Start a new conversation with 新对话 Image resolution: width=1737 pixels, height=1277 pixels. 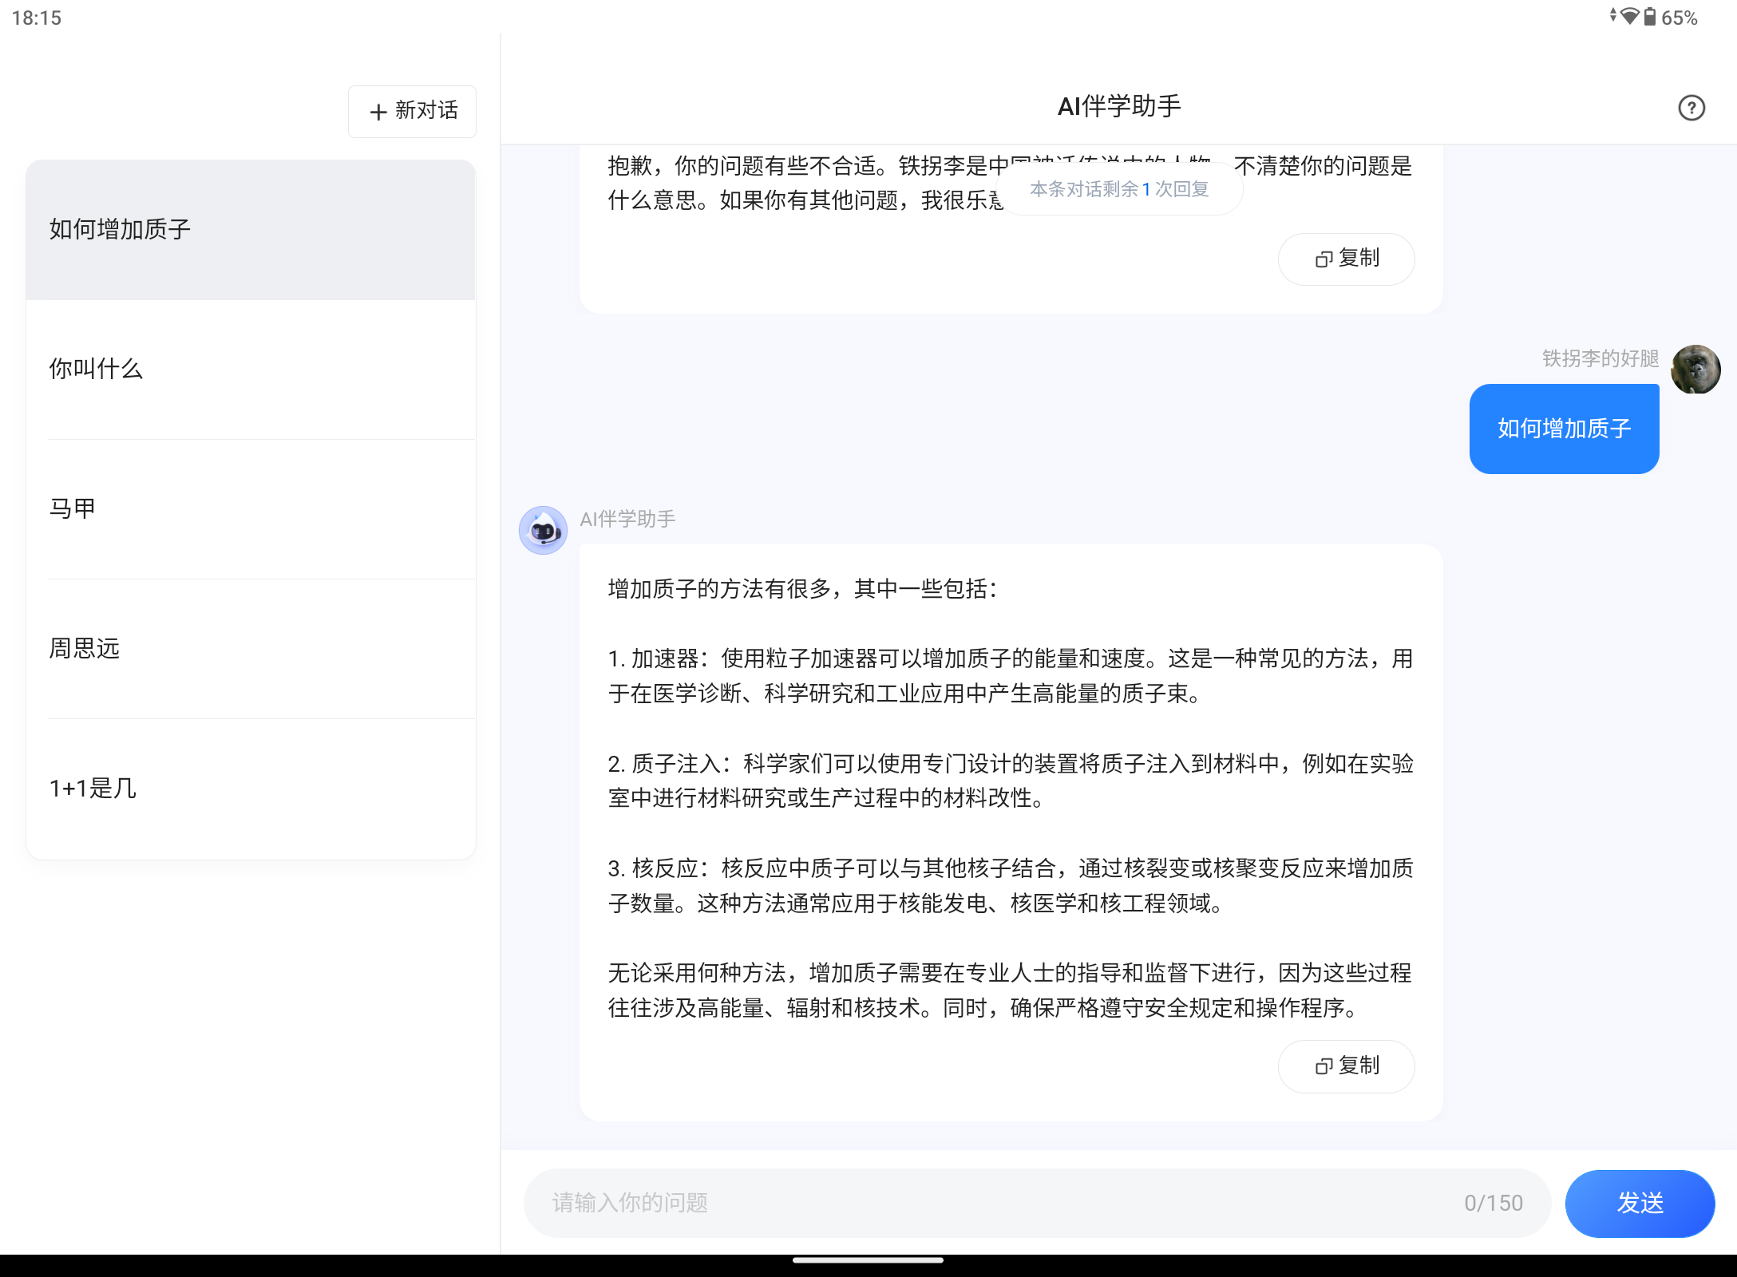[x=412, y=111]
